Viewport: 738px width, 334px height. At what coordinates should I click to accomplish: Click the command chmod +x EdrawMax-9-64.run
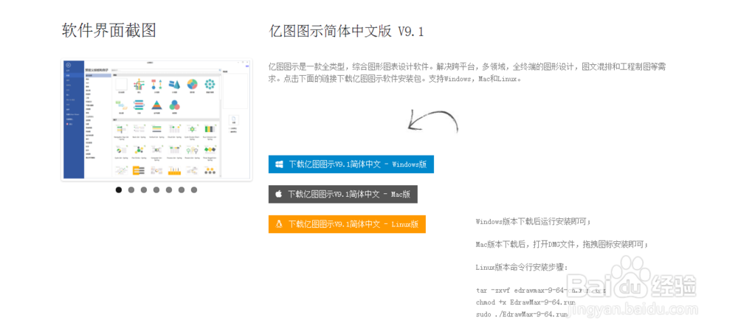[525, 302]
